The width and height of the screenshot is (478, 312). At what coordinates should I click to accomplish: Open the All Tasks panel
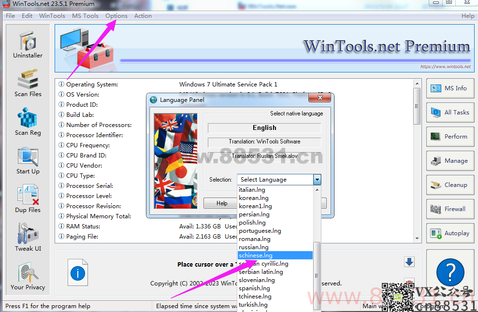[450, 113]
